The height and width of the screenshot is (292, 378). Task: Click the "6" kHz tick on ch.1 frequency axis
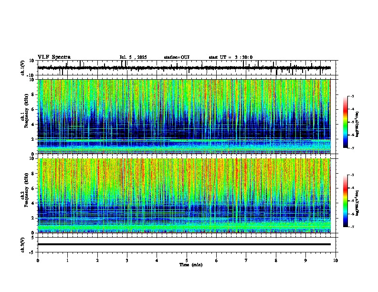[33, 109]
